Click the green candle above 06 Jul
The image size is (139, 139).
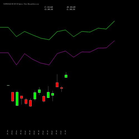tap(39, 91)
